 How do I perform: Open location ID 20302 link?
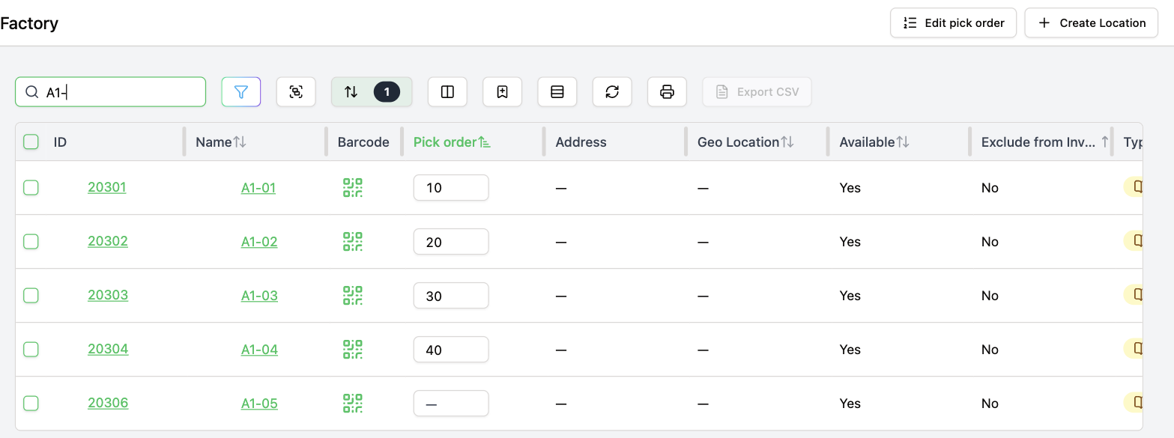point(108,241)
